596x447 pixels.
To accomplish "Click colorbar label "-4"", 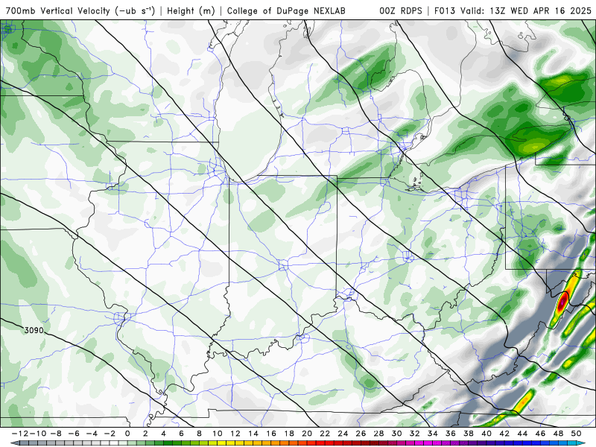I will pos(92,434).
